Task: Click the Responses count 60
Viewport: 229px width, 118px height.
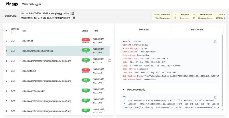Action: point(194,18)
